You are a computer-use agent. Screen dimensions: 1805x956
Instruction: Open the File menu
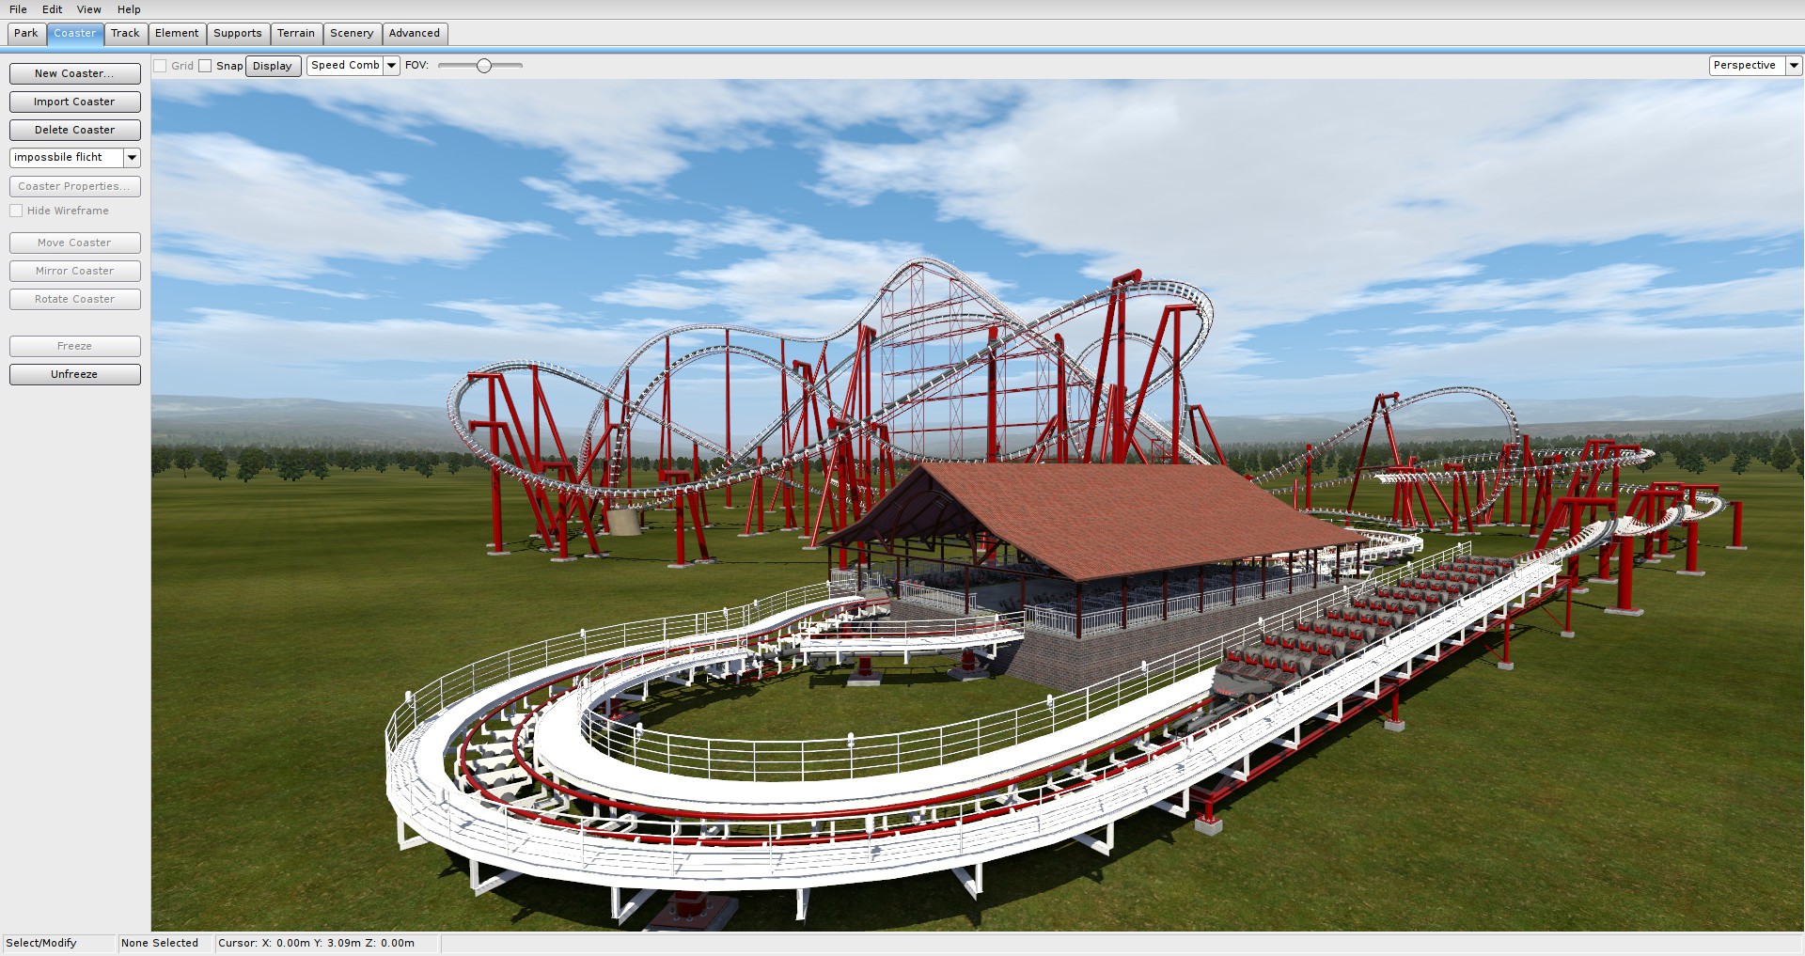click(x=18, y=9)
